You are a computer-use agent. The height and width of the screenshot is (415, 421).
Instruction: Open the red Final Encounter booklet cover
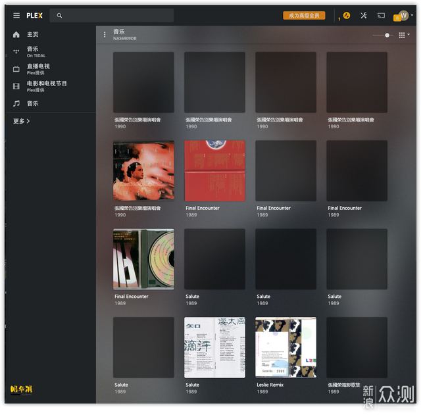214,171
